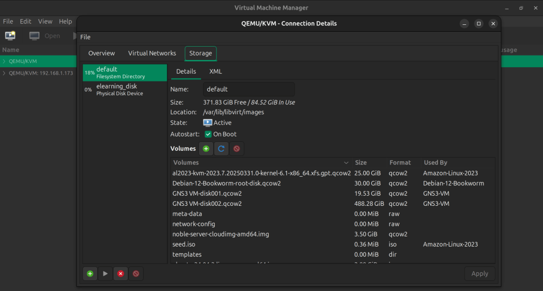Start the selected storage pool
This screenshot has width=543, height=291.
pyautogui.click(x=106, y=274)
